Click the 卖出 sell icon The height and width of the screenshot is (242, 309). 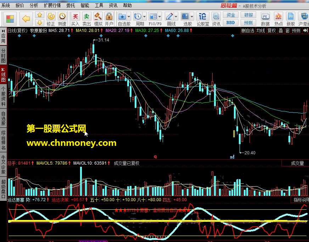pos(86,19)
